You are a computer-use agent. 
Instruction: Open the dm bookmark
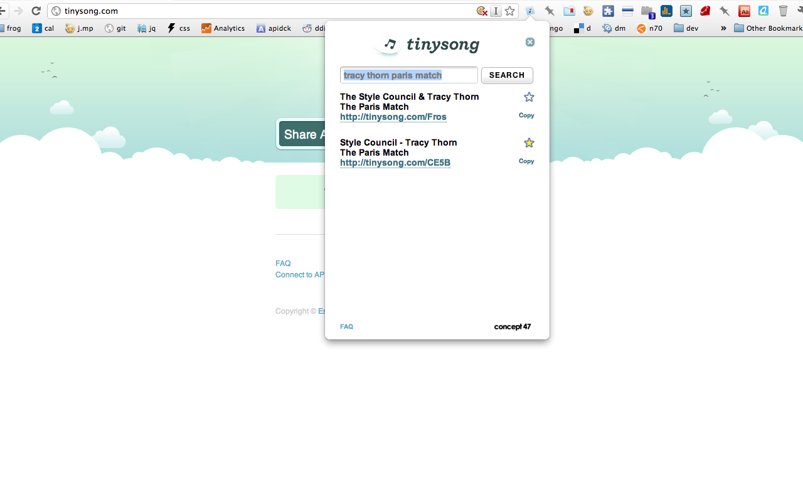pyautogui.click(x=614, y=28)
